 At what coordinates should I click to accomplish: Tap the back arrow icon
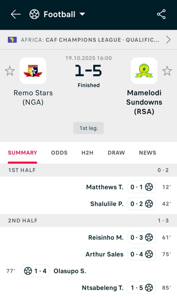16,14
